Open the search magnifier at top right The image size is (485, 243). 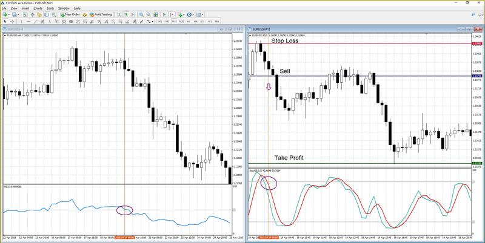pyautogui.click(x=473, y=15)
